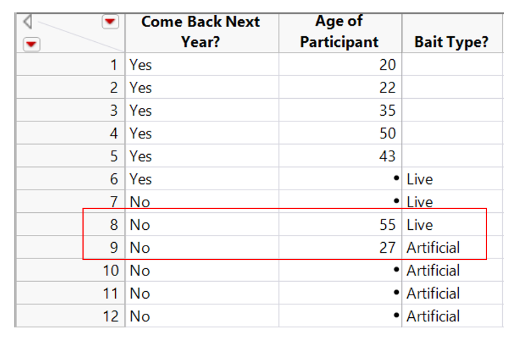The height and width of the screenshot is (337, 514).
Task: Click the empty Bait Type cell in row 2
Action: click(452, 88)
